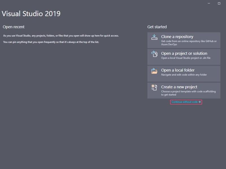Viewport: 226px width, 169px height.
Task: Click text 'Choose a project template with code scaffolding'
Action: coord(188,91)
